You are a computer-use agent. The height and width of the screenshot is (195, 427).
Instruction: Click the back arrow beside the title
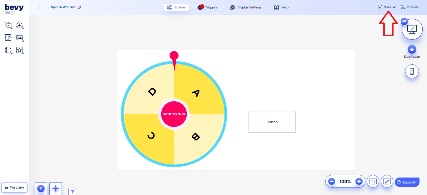pos(40,7)
